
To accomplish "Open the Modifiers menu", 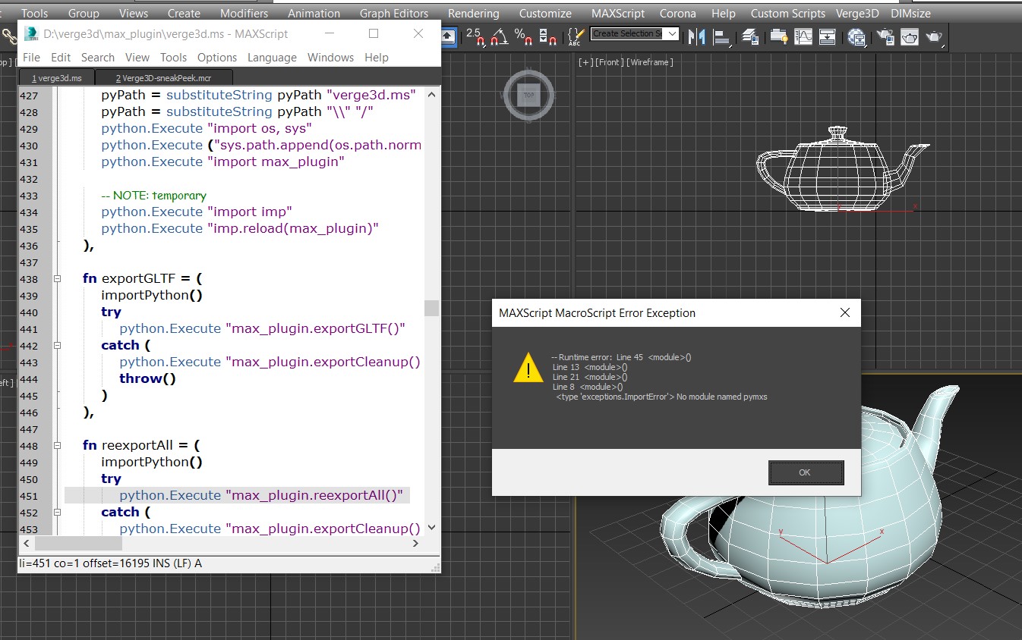I will [244, 14].
